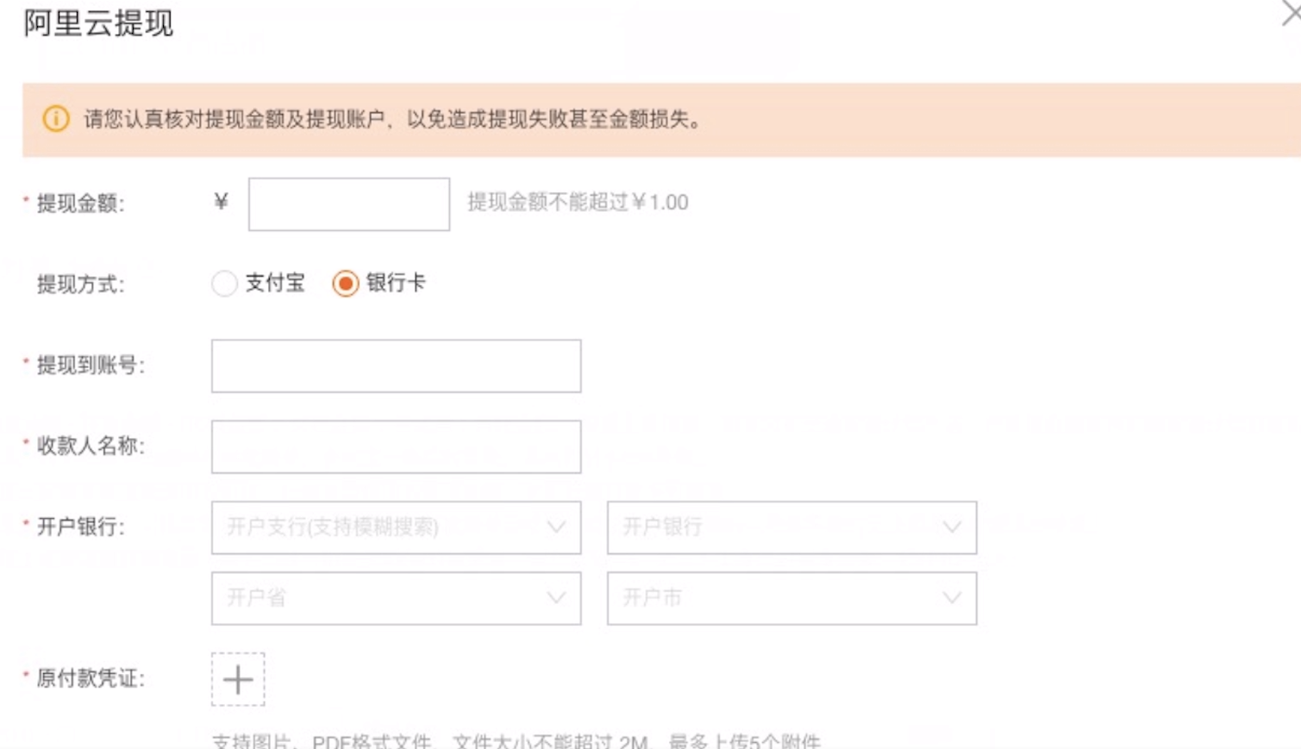Click the 收款人名称 payee name field

pos(396,446)
